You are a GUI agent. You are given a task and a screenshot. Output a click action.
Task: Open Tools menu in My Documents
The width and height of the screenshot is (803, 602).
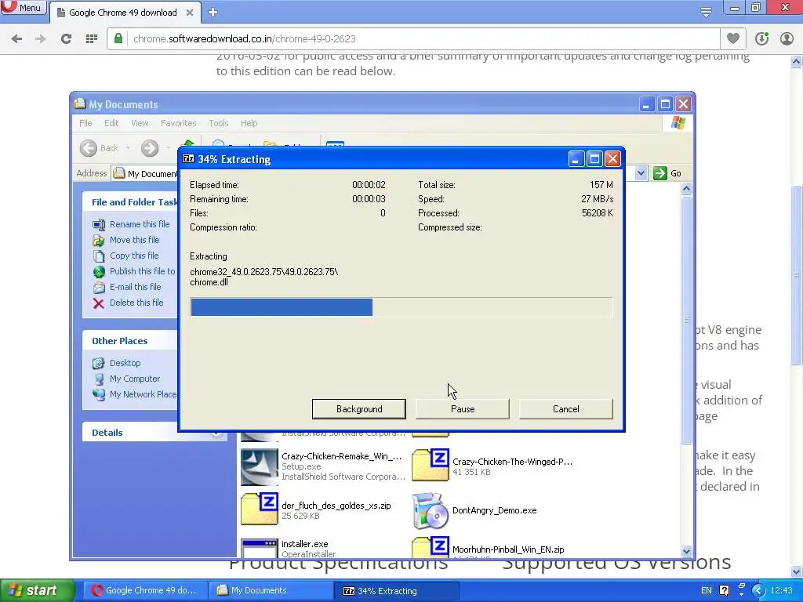218,123
